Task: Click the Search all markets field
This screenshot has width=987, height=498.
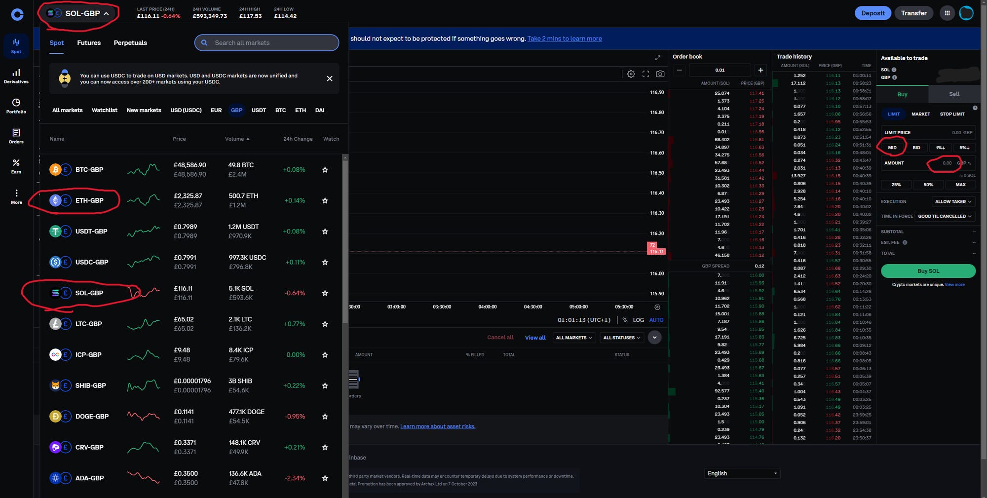Action: coord(267,43)
